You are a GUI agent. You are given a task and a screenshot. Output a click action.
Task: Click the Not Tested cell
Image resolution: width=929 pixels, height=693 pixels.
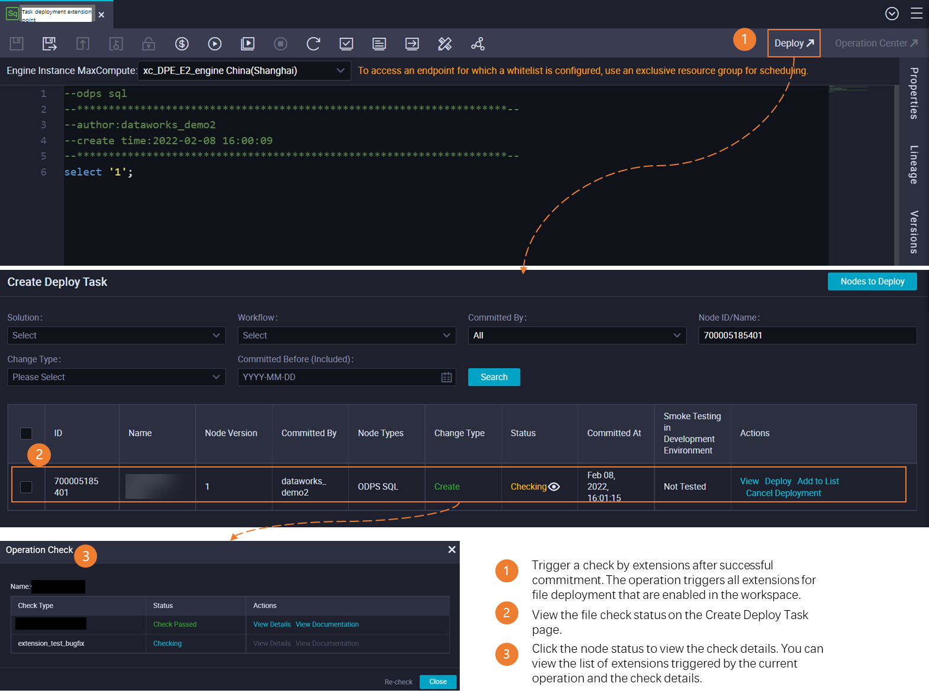[685, 486]
